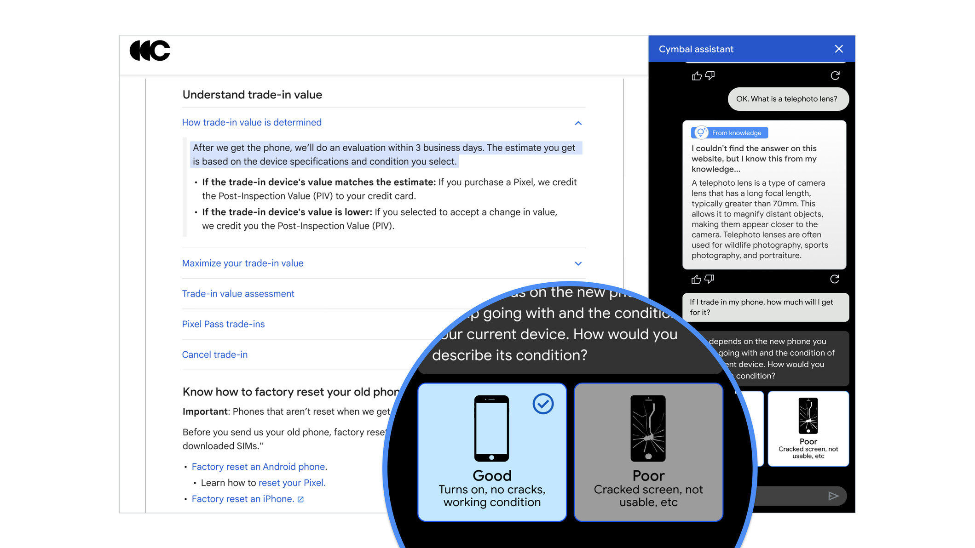Open the reset your Pixel link
The image size is (975, 548).
pos(291,483)
